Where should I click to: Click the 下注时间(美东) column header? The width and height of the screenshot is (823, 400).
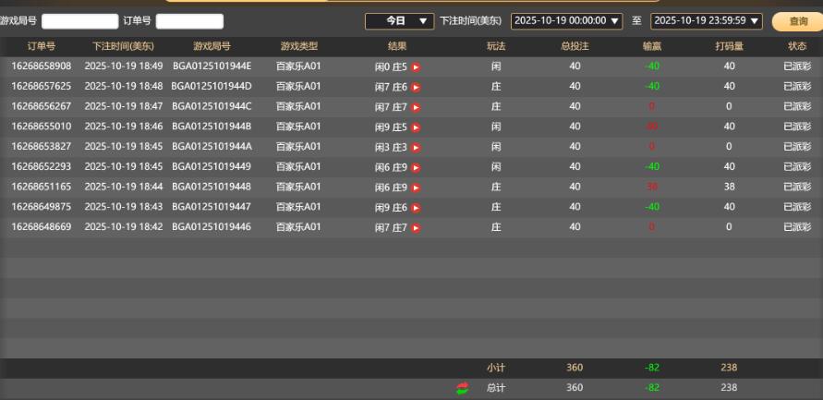(x=124, y=46)
